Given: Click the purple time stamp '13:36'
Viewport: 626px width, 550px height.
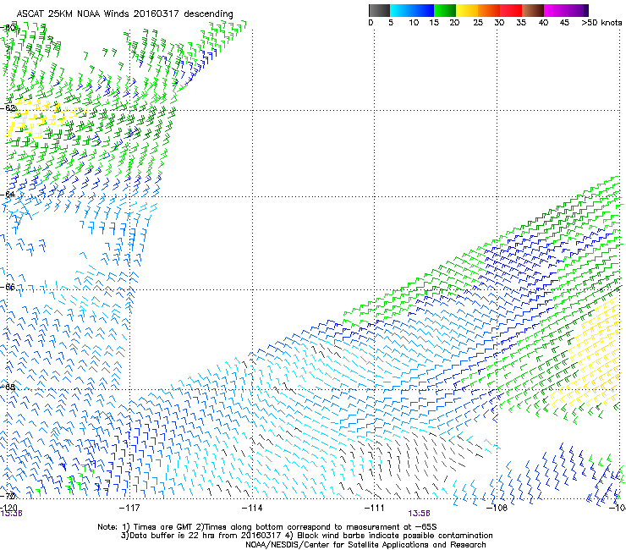Looking at the screenshot, I should pyautogui.click(x=11, y=514).
